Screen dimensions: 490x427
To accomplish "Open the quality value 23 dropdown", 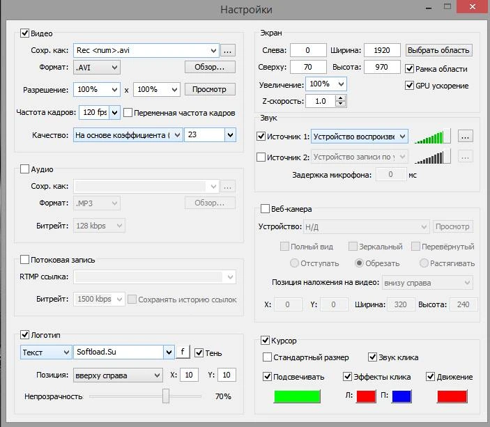I will coord(230,135).
